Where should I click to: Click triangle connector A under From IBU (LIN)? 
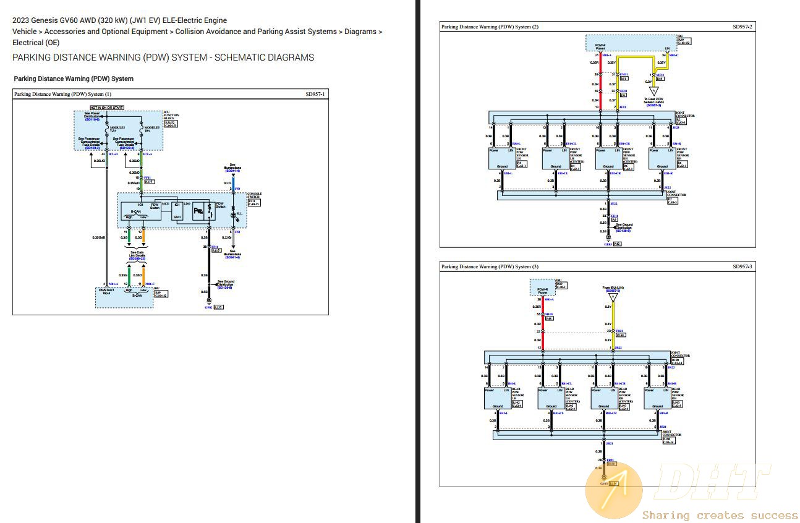tap(612, 297)
